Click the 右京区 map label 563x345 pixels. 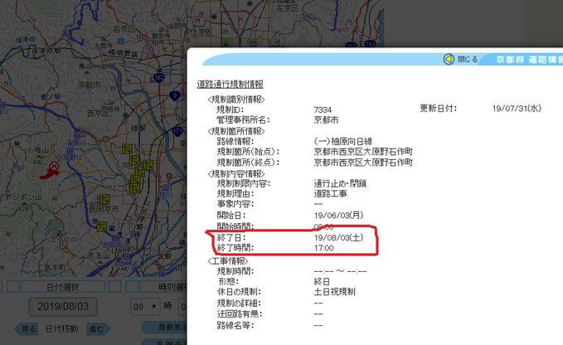(124, 29)
